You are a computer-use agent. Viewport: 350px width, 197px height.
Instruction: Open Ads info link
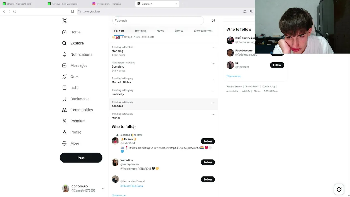pyautogui.click(x=246, y=91)
